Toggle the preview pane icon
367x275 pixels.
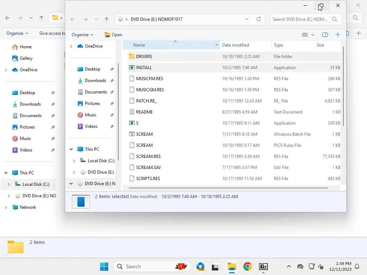point(325,35)
